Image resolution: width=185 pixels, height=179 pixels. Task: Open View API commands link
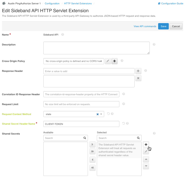[x=145, y=26]
